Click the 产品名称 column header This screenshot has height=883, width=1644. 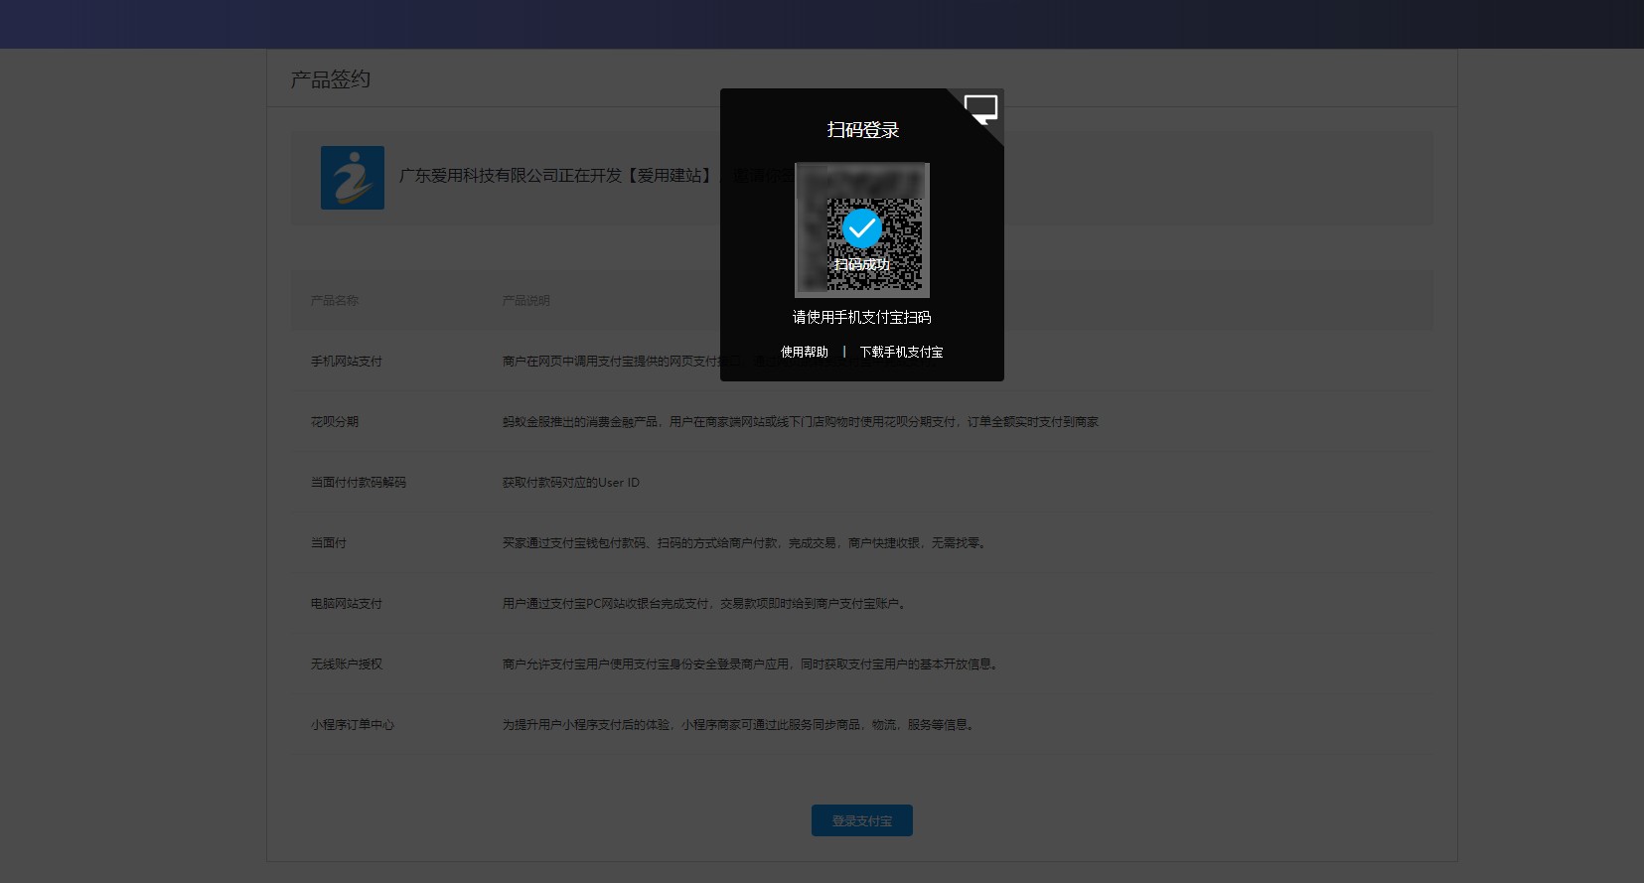335,301
